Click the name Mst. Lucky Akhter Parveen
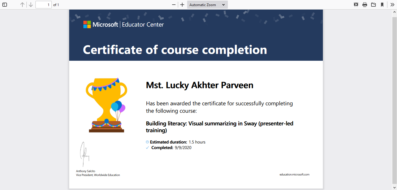397x190 pixels. pos(200,85)
